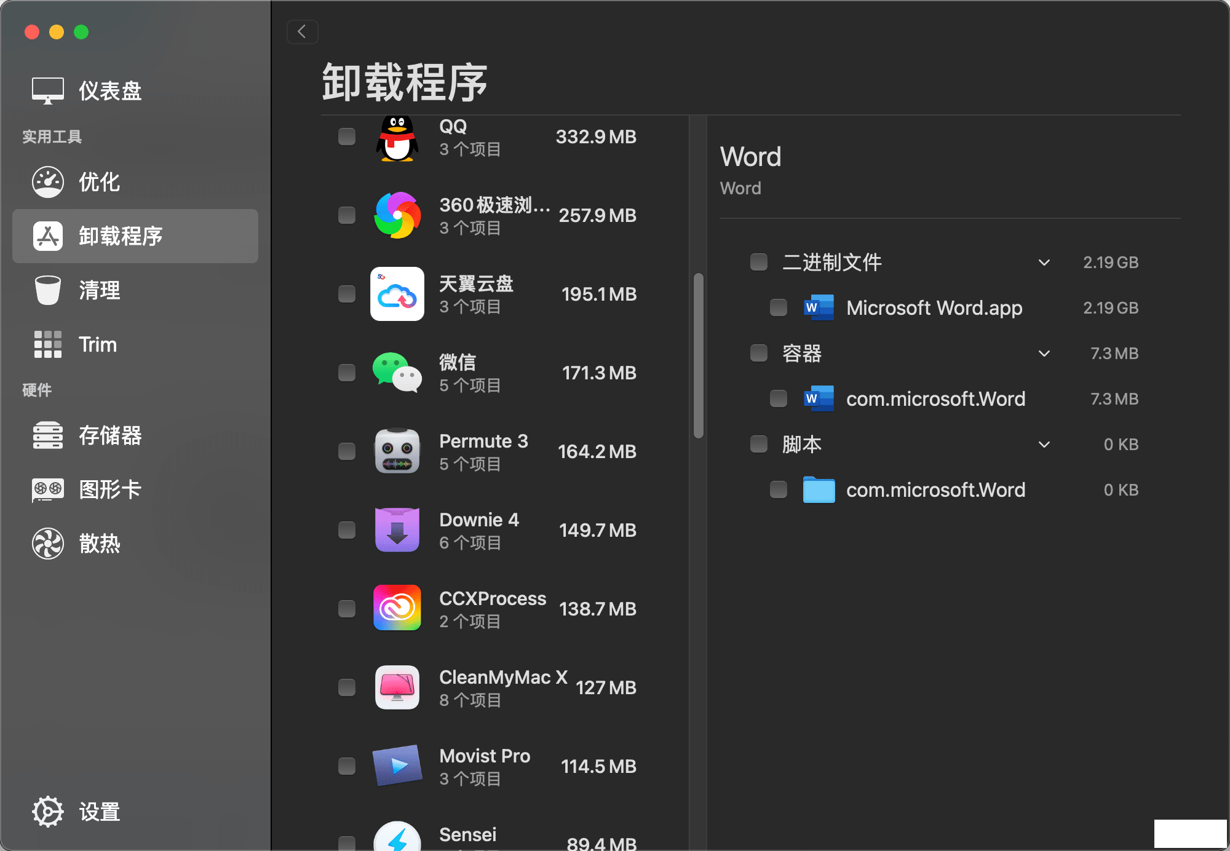
Task: Click the CCXProcess Creative Cloud icon
Action: 397,608
